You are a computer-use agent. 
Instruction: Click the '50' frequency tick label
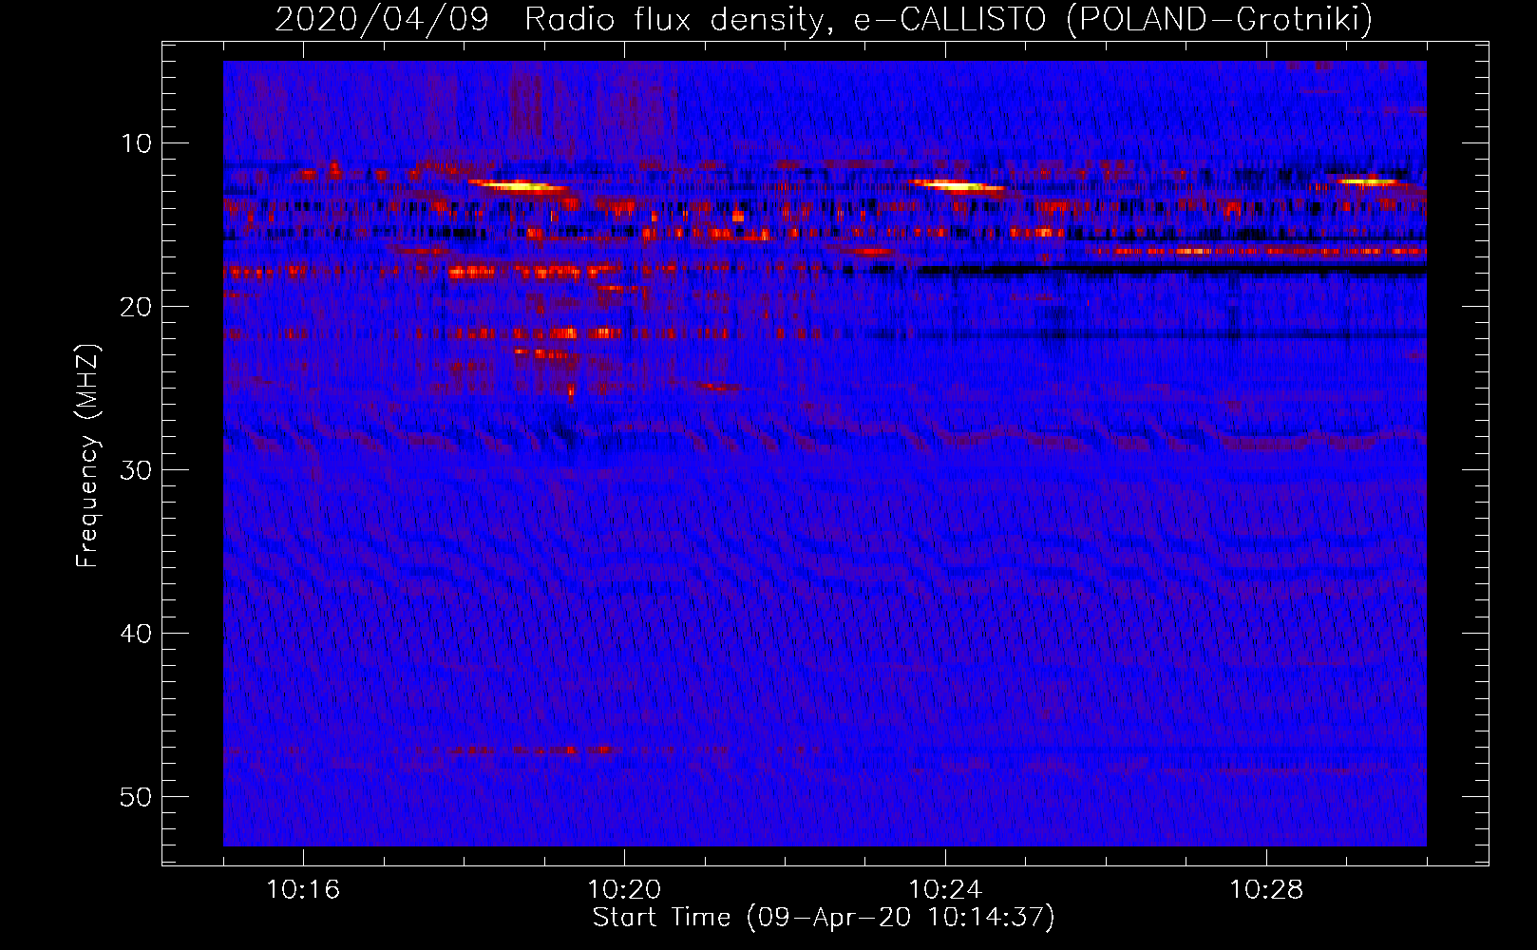pyautogui.click(x=137, y=797)
